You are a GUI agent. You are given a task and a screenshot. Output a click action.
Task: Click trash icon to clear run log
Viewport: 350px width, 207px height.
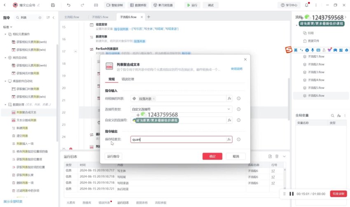277,156
